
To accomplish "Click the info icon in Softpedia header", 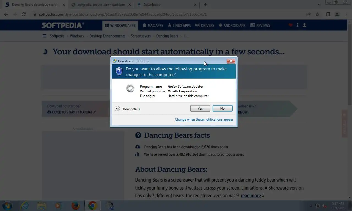I will point(297,25).
